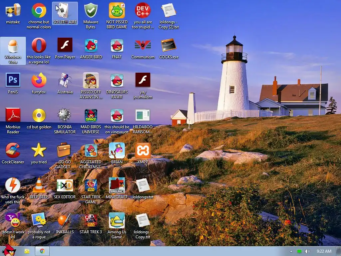The height and width of the screenshot is (256, 341).
Task: Select the CCleaner brush desktop icon
Action: click(13, 153)
